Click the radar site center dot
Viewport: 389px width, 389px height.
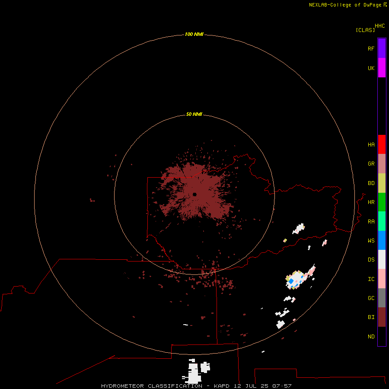click(194, 194)
